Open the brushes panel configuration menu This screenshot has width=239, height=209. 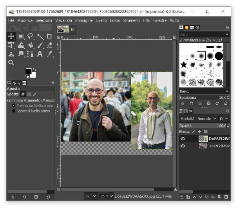point(228,27)
